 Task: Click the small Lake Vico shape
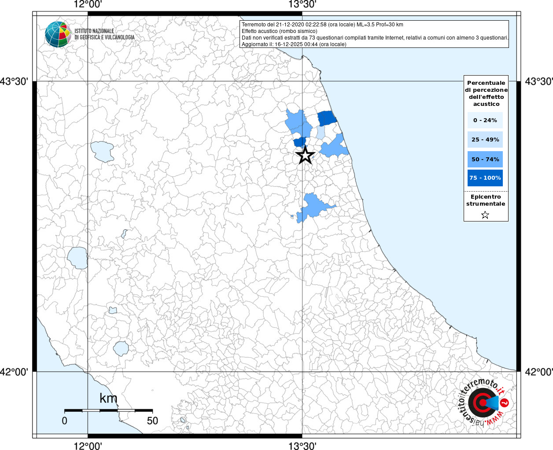pyautogui.click(x=113, y=310)
